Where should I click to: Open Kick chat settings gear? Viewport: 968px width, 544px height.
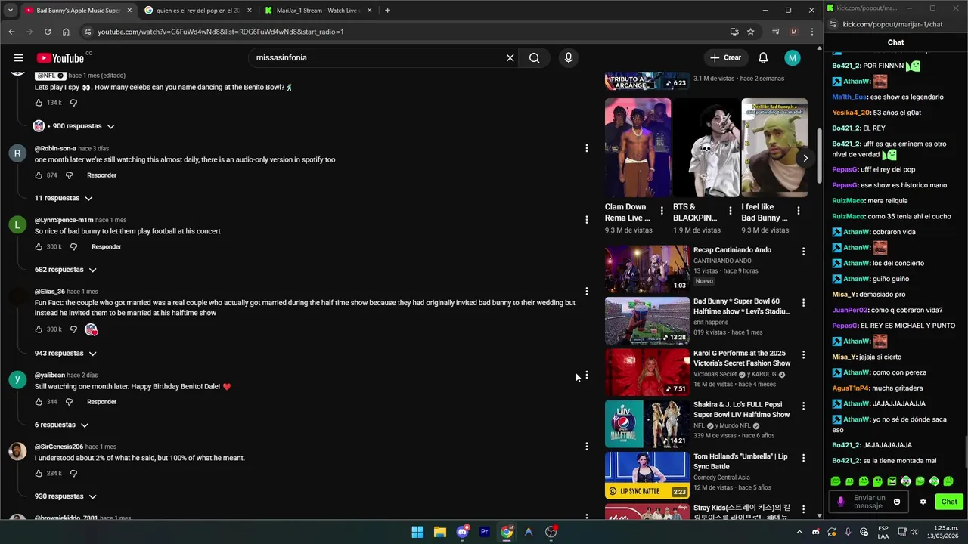pyautogui.click(x=923, y=502)
